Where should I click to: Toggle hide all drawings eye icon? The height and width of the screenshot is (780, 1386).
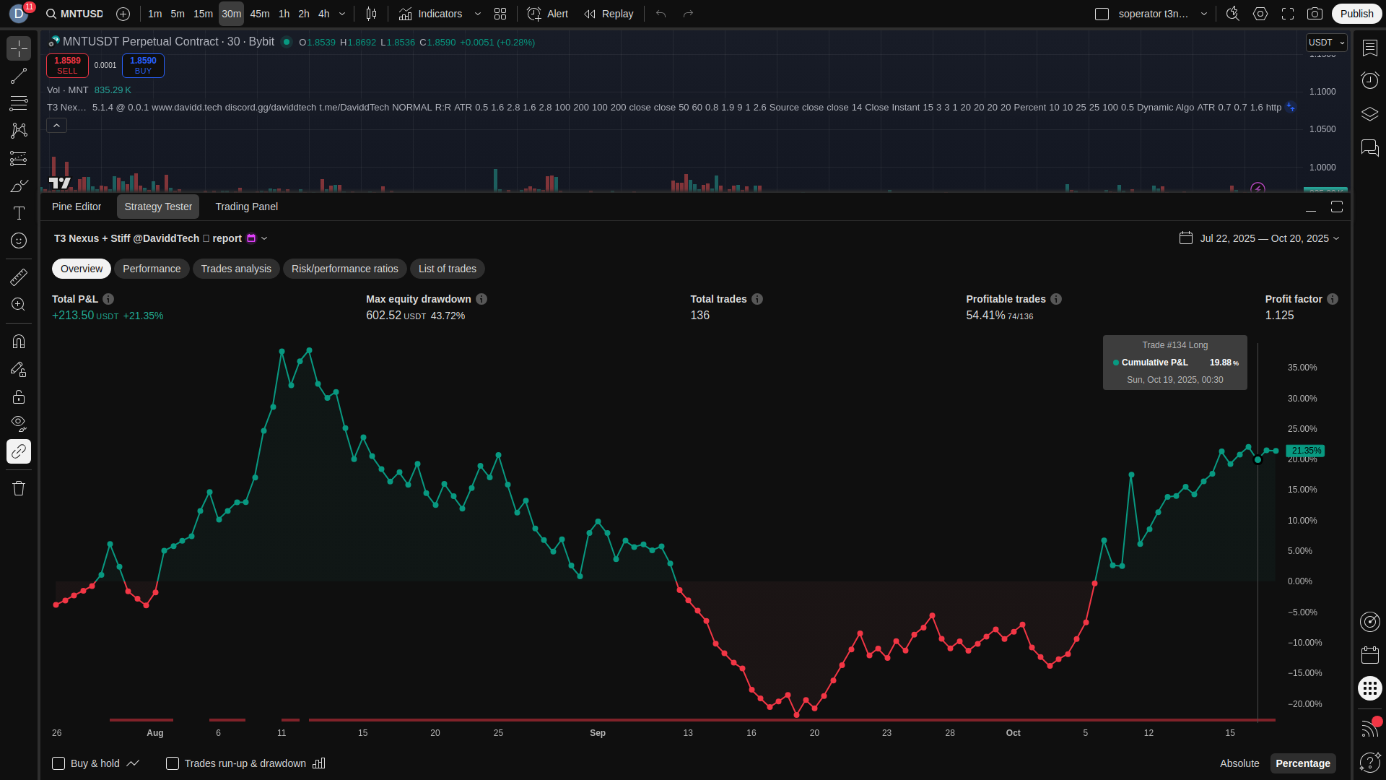click(x=19, y=423)
